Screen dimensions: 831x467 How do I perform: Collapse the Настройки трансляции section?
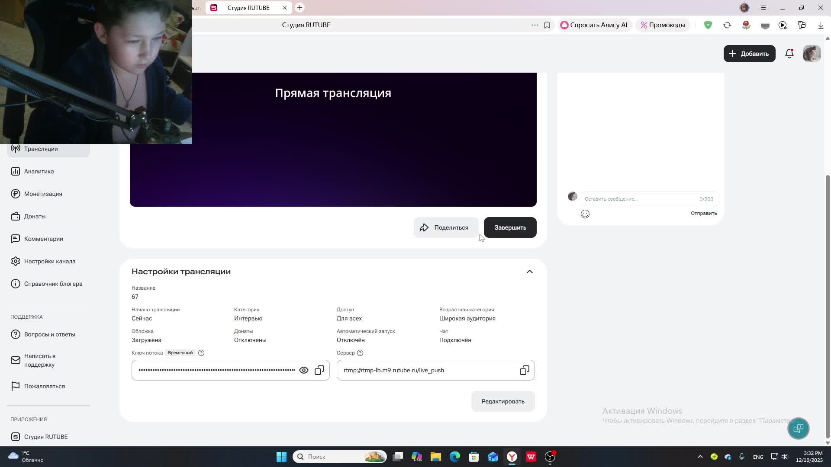pyautogui.click(x=529, y=272)
